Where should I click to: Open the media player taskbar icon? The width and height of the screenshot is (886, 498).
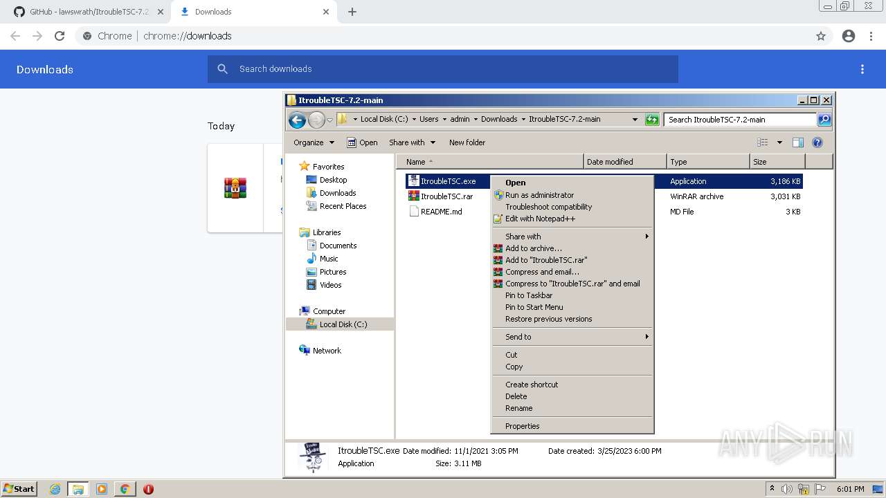(102, 489)
